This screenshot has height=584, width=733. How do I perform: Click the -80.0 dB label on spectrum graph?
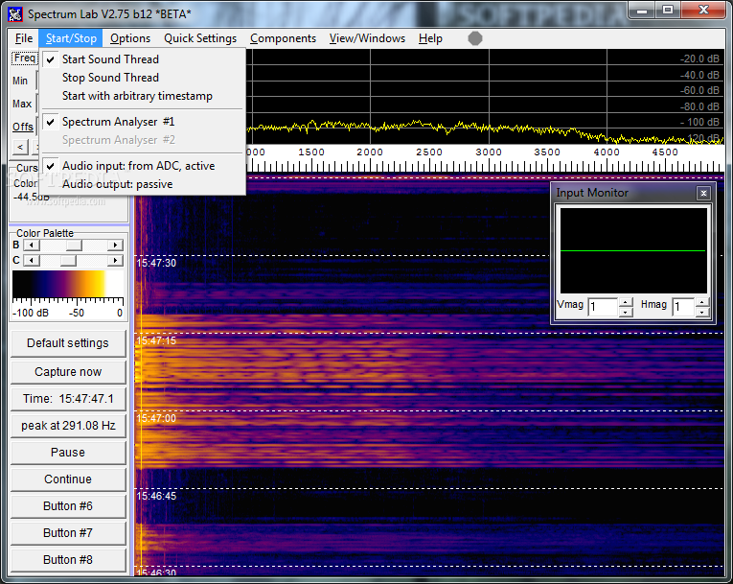(x=699, y=106)
